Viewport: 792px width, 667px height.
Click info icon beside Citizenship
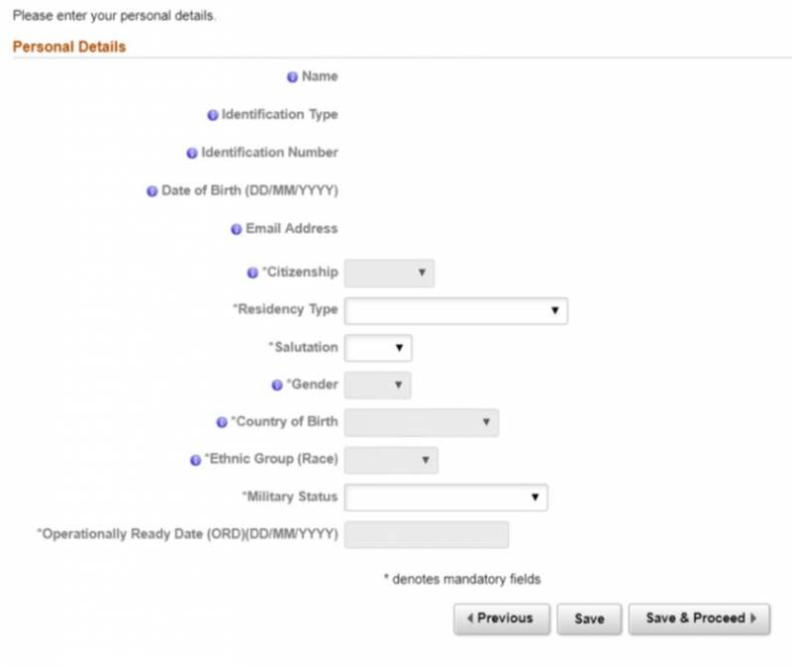(x=252, y=273)
